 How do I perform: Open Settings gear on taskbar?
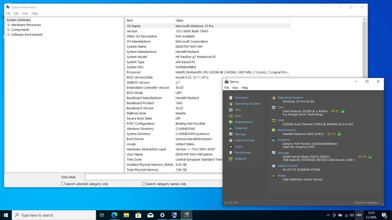click(162, 215)
